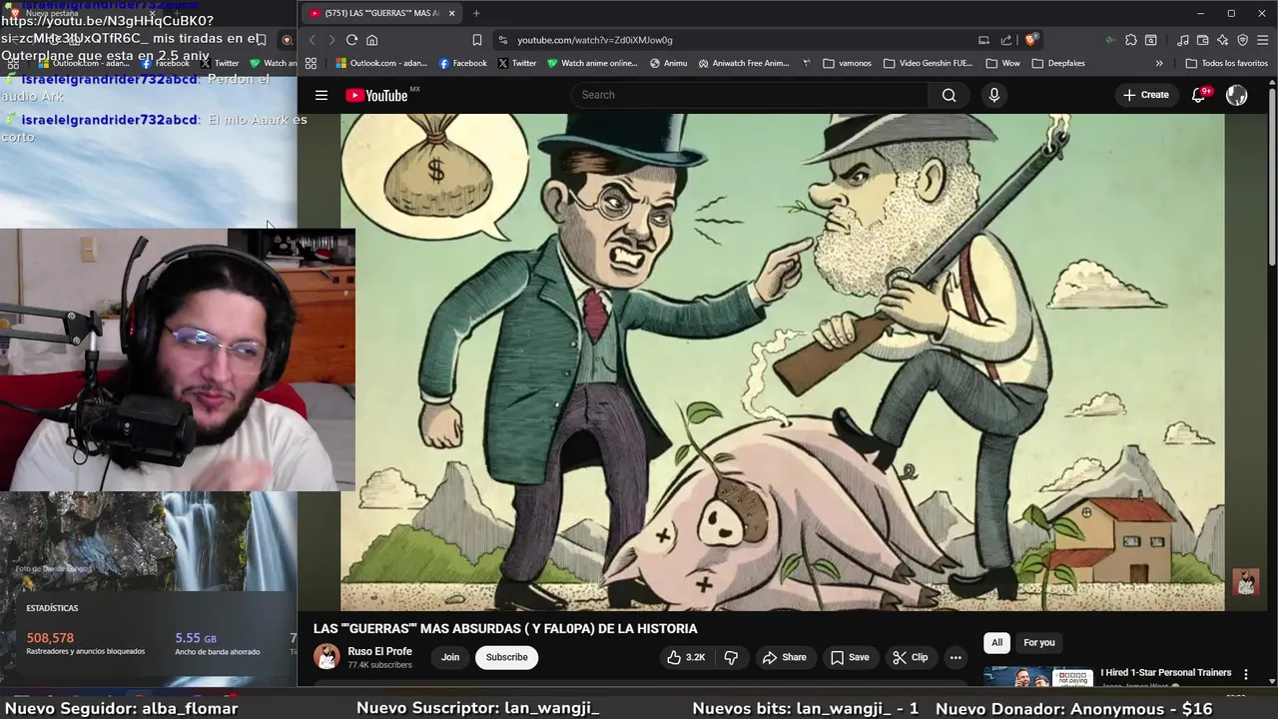Expand the vamonos bookmark folder

(x=847, y=63)
